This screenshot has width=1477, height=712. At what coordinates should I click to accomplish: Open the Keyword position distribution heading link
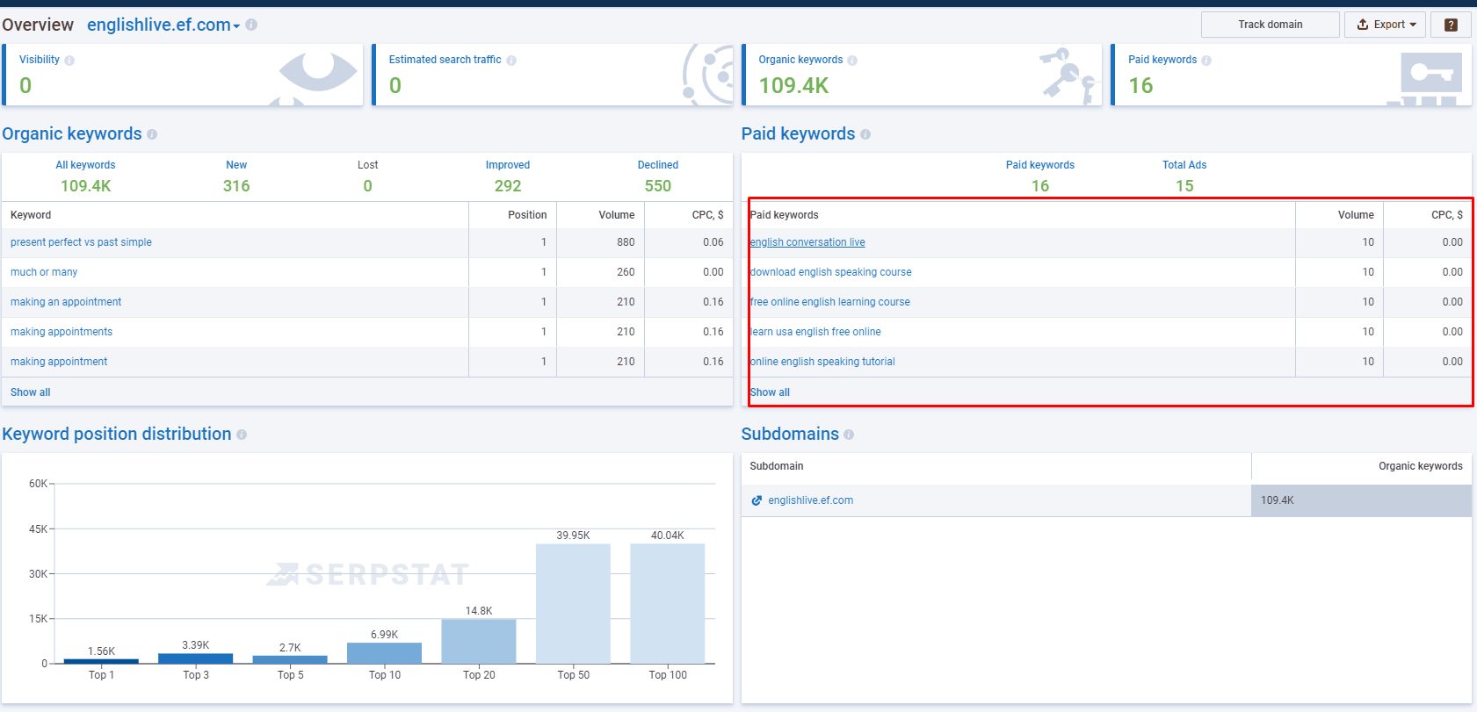click(117, 434)
